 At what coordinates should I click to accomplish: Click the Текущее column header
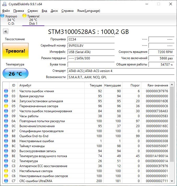[x=94, y=85]
